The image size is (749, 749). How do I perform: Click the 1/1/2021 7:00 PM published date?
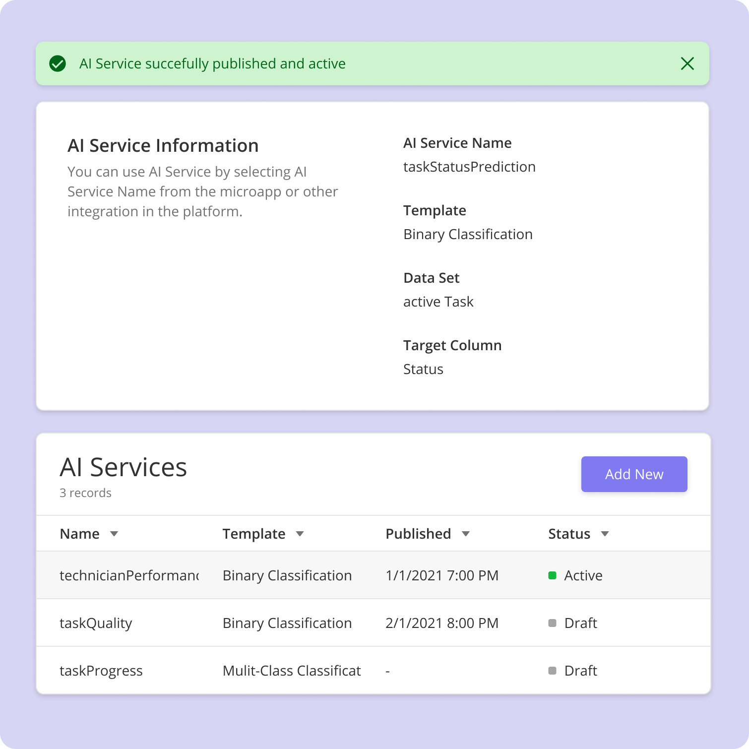[442, 575]
